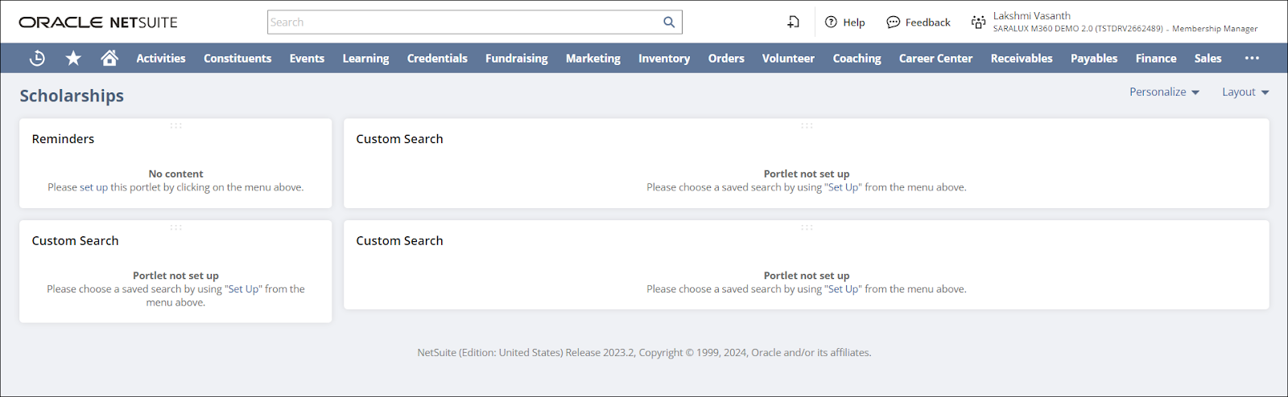
Task: Open the Volunteer menu
Action: (788, 58)
